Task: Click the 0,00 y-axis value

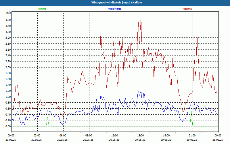Action: tap(8, 126)
